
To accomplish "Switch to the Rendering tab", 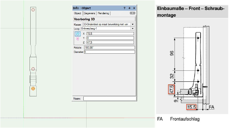I will pyautogui.click(x=103, y=13).
